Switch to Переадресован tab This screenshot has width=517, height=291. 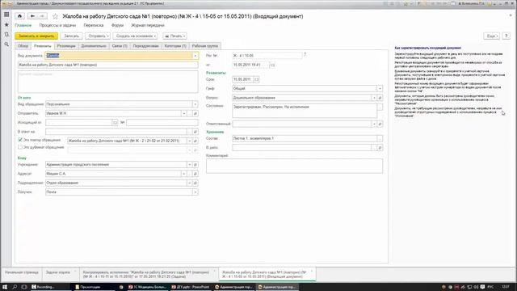145,46
